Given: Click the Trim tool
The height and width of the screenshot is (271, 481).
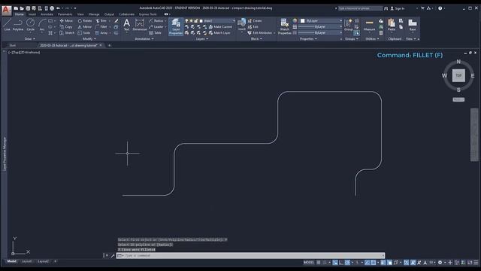Looking at the screenshot, I should tap(101, 20).
